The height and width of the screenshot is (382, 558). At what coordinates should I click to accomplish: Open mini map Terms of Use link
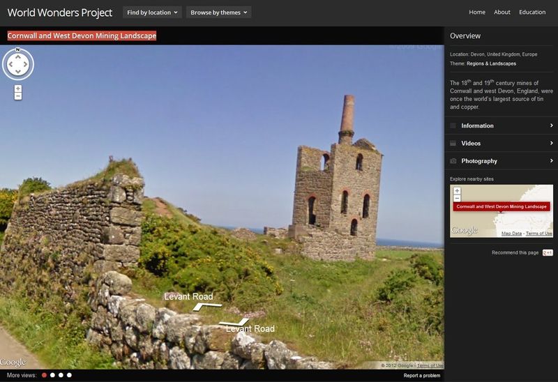click(538, 234)
